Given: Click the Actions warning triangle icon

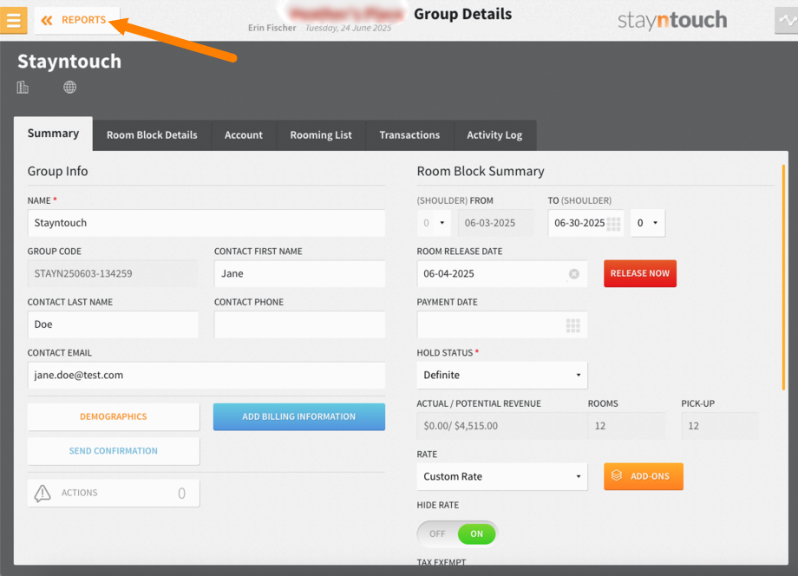Looking at the screenshot, I should coord(43,493).
